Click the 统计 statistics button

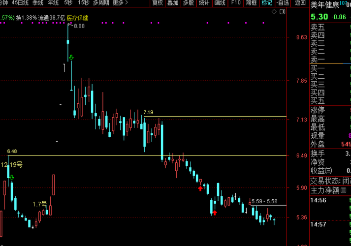tap(204, 3)
